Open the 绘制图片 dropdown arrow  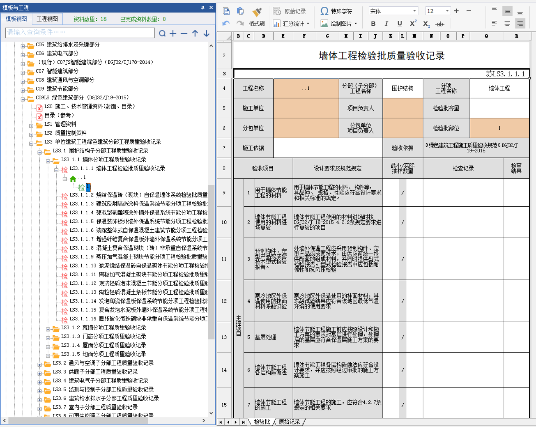tap(356, 24)
